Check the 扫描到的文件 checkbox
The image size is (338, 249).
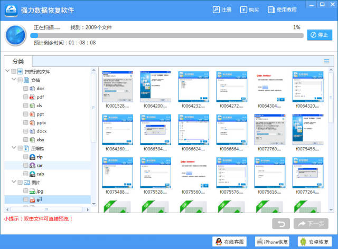pos(14,71)
